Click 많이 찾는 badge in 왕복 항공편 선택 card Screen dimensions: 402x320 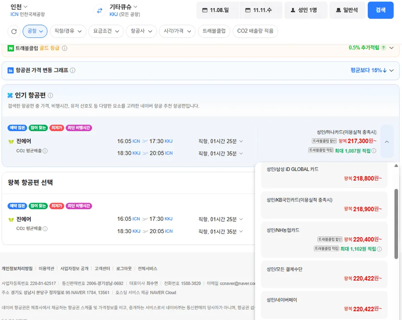38,206
